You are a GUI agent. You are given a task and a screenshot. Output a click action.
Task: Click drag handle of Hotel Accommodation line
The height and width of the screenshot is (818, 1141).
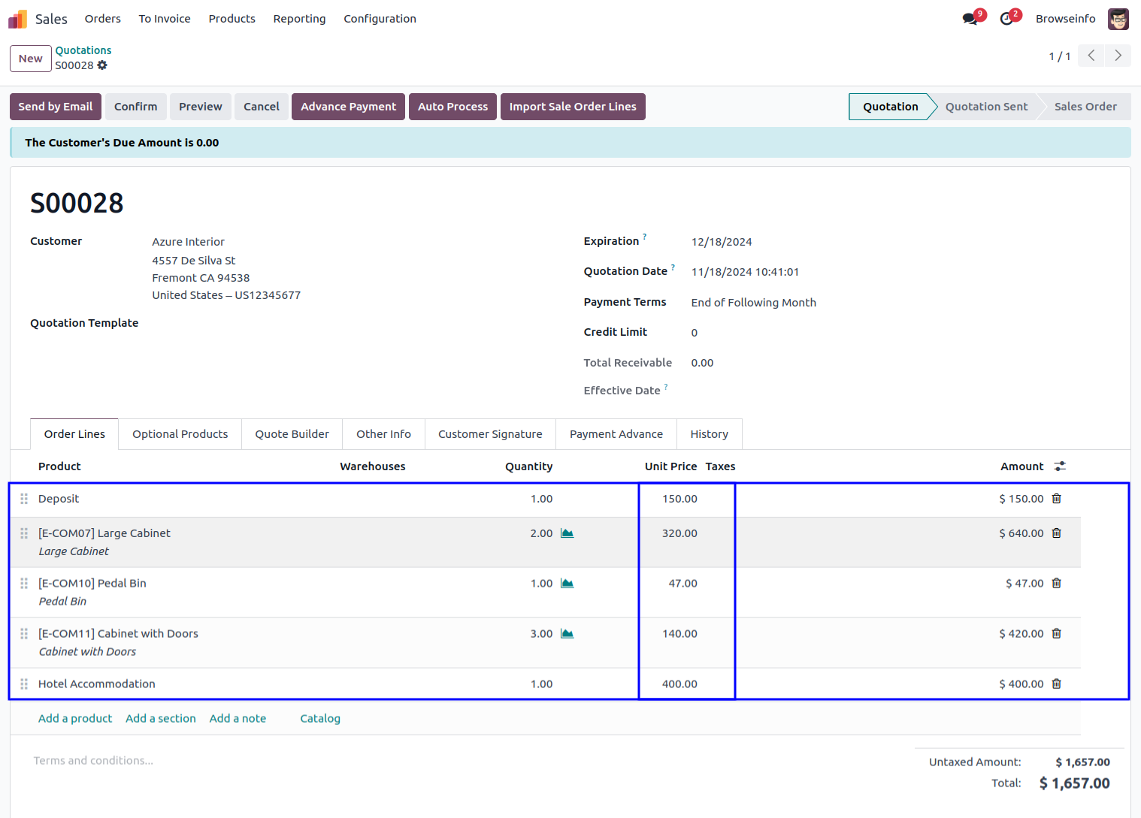pos(24,684)
